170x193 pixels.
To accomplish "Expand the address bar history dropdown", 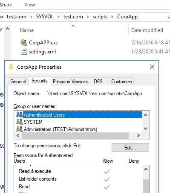I will [x=169, y=18].
